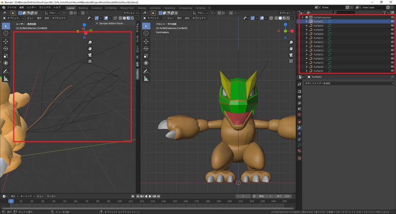Pick the Rotate tool in the front viewport
Viewport: 396px width, 214px height.
pyautogui.click(x=146, y=49)
